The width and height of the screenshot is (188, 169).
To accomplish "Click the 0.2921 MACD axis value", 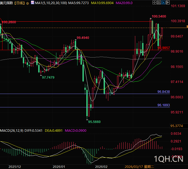I will click(x=176, y=141).
